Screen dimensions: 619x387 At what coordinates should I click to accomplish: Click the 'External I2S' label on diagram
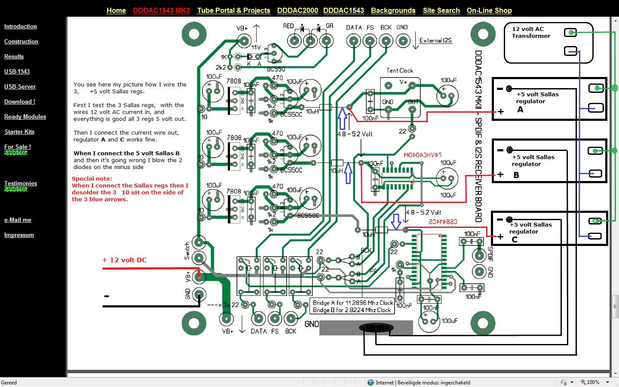tap(435, 40)
